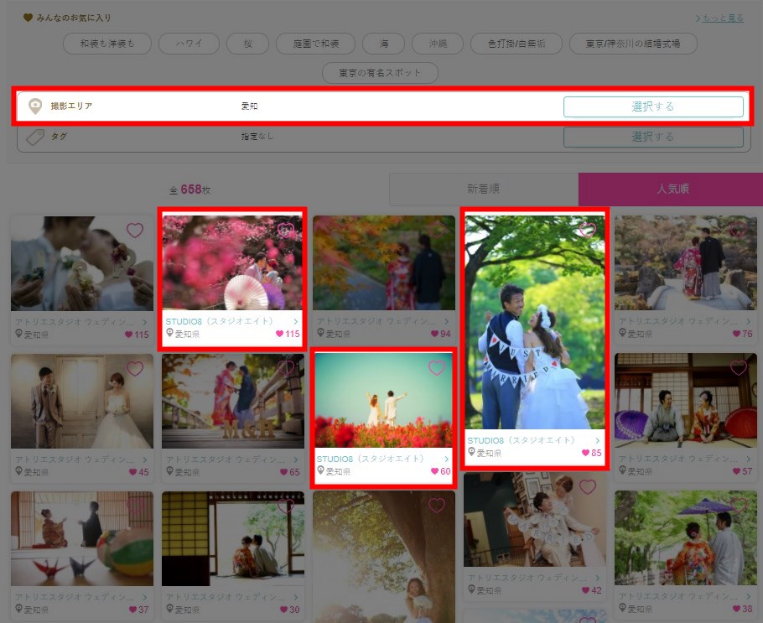The height and width of the screenshot is (623, 763).
Task: Open the もっと見る link
Action: (720, 18)
